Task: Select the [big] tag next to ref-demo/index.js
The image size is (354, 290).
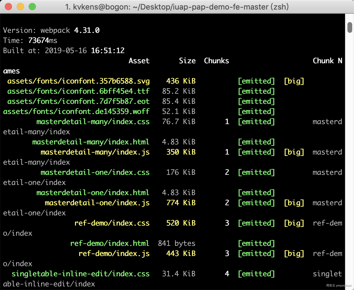Action: (294, 253)
